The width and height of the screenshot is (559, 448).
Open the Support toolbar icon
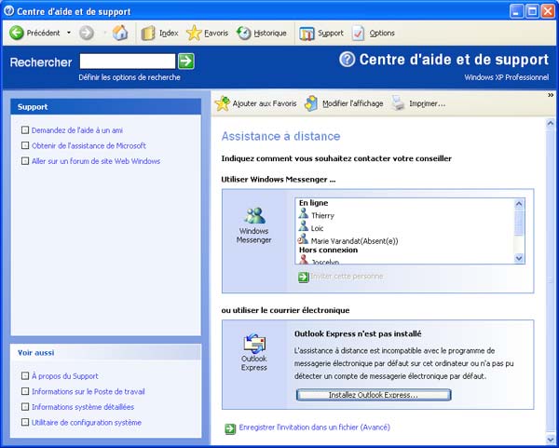pyautogui.click(x=307, y=34)
